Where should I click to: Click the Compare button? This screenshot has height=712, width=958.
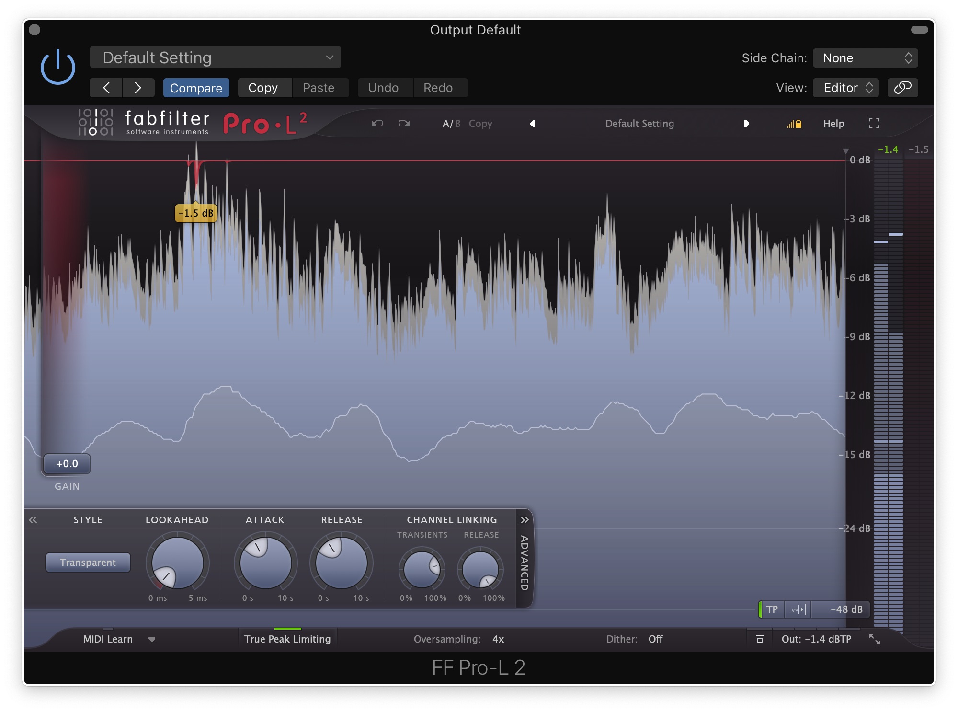[x=196, y=88]
